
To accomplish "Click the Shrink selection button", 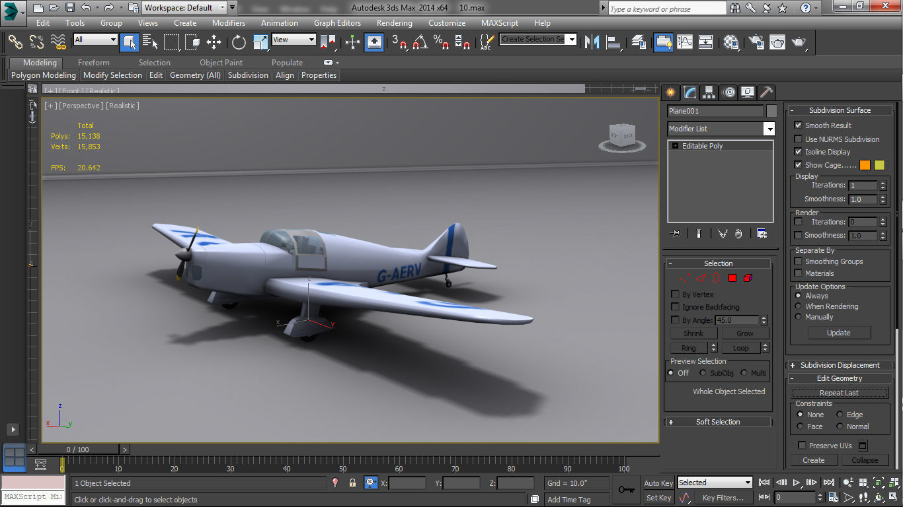I will coord(693,333).
